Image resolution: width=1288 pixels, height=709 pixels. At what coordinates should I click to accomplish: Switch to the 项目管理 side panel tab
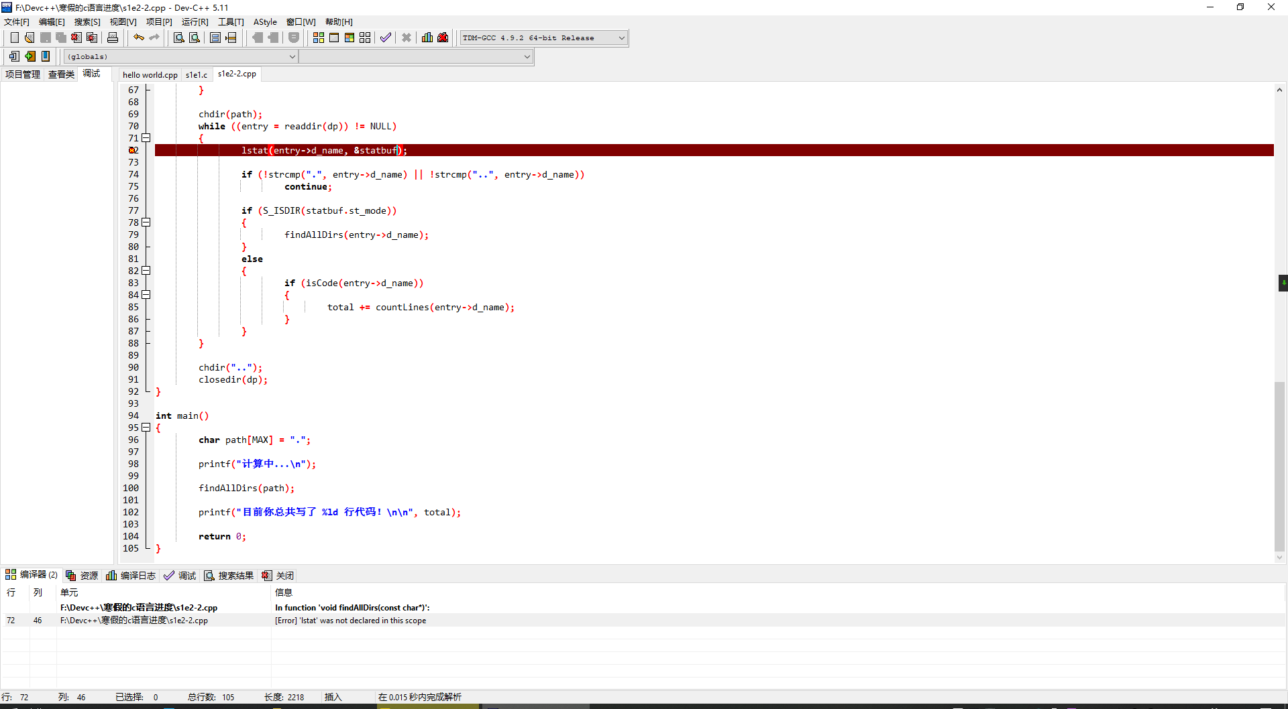click(23, 74)
